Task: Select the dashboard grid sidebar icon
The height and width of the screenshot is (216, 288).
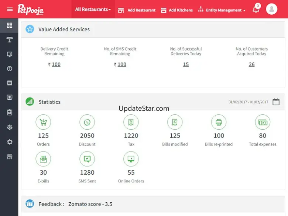Action: coord(9,25)
